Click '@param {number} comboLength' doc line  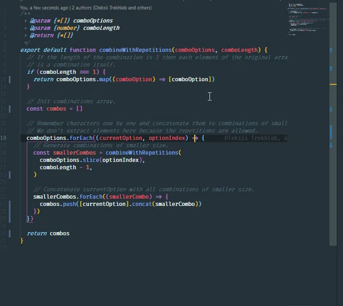pyautogui.click(x=74, y=28)
